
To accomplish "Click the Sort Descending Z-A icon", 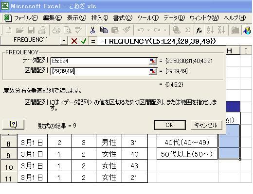I will [x=221, y=30].
